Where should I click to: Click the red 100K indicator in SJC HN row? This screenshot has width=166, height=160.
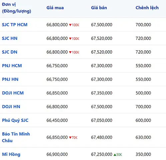pos(74,39)
